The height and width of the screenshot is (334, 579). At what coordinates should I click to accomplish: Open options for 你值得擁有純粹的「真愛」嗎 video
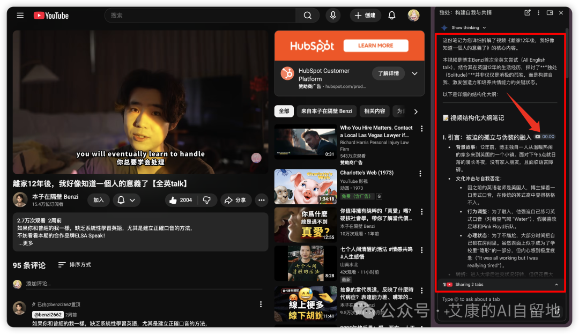[x=422, y=212]
